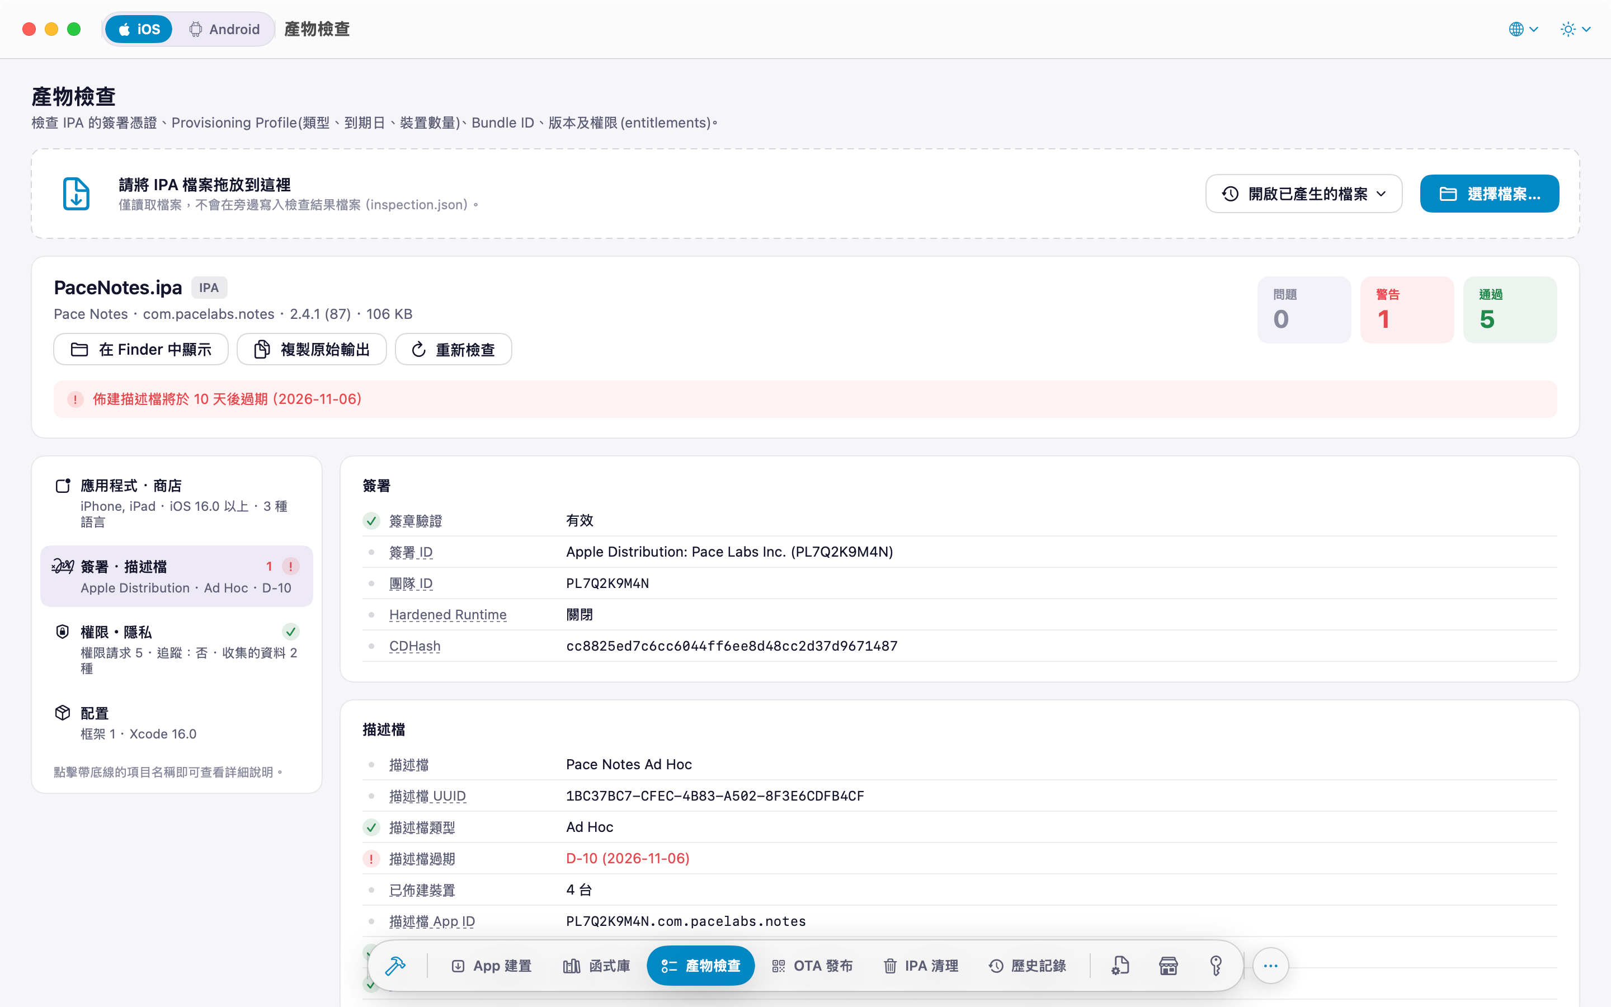Click the three-dots more button beside dock
This screenshot has width=1611, height=1007.
pos(1270,966)
